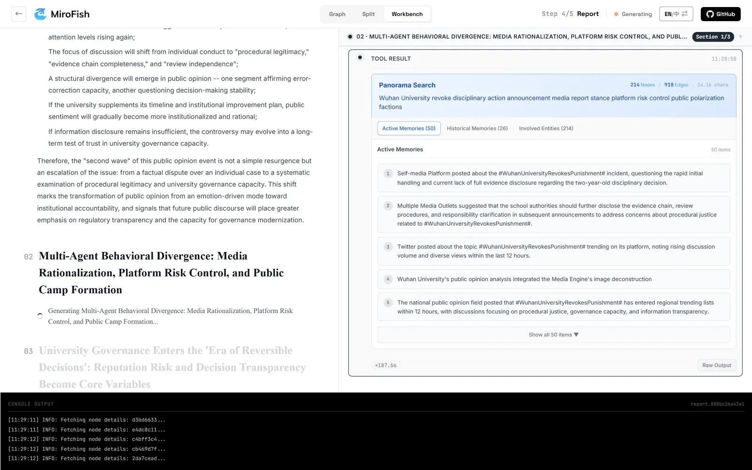Viewport: 752px width, 470px height.
Task: Open the GitHub link button
Action: click(x=721, y=14)
